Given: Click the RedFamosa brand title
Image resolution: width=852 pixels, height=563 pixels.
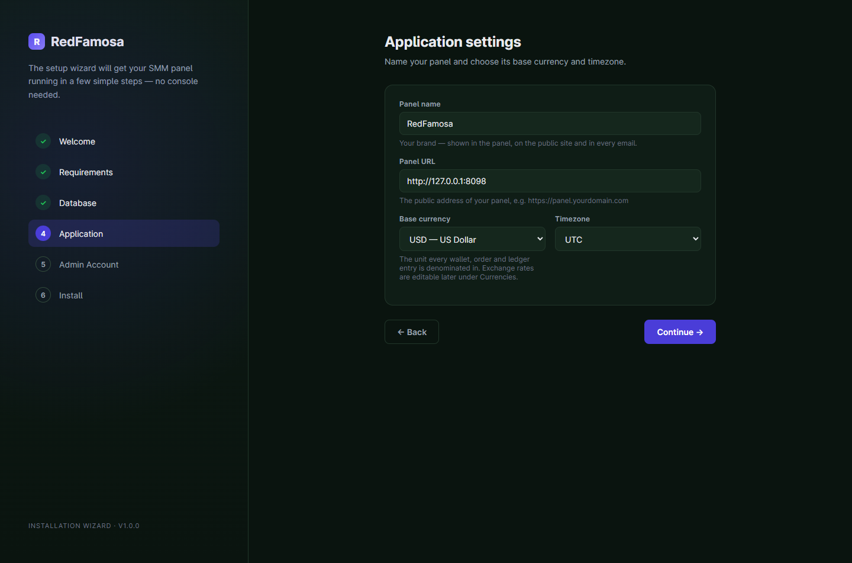Looking at the screenshot, I should coord(88,41).
